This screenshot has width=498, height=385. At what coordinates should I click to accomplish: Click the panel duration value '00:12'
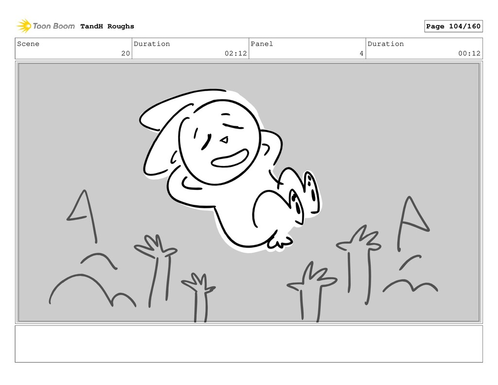[x=469, y=53]
